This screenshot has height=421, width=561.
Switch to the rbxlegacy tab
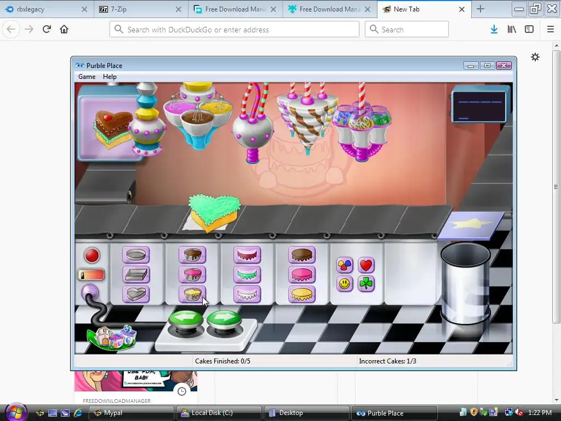coord(47,9)
